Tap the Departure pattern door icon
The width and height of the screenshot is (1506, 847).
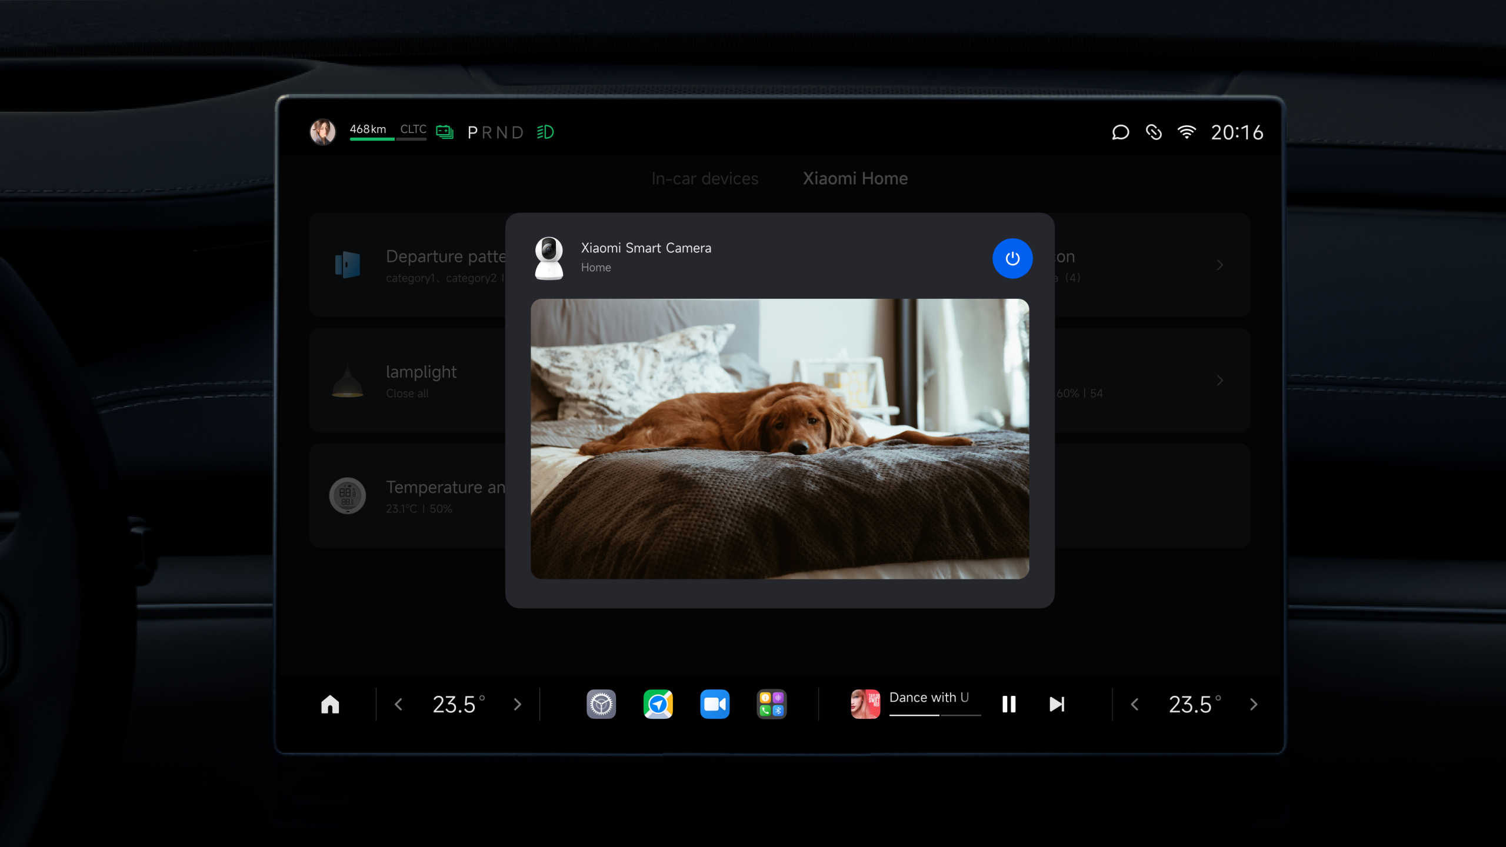[348, 265]
